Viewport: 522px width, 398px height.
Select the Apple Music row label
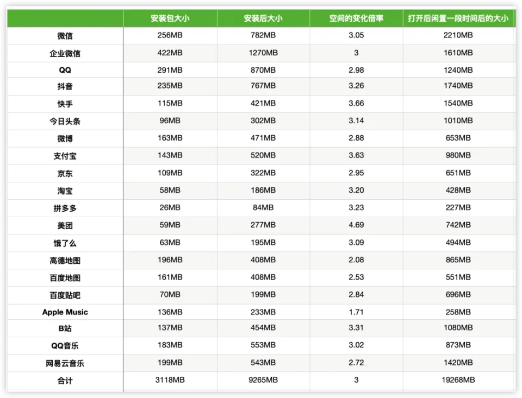tap(65, 312)
